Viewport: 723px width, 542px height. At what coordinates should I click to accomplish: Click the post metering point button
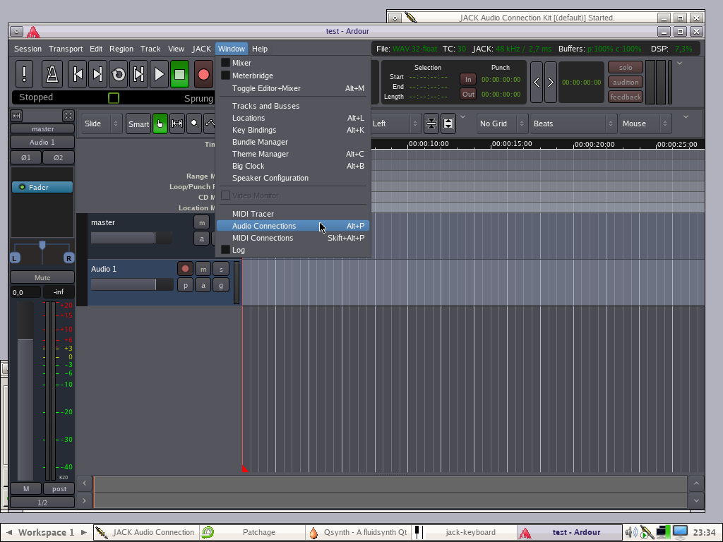[59, 488]
